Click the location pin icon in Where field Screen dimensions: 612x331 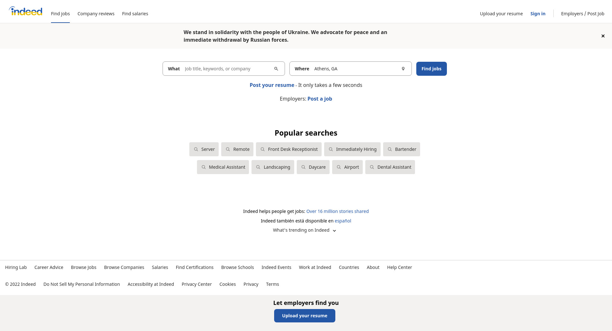coord(403,69)
